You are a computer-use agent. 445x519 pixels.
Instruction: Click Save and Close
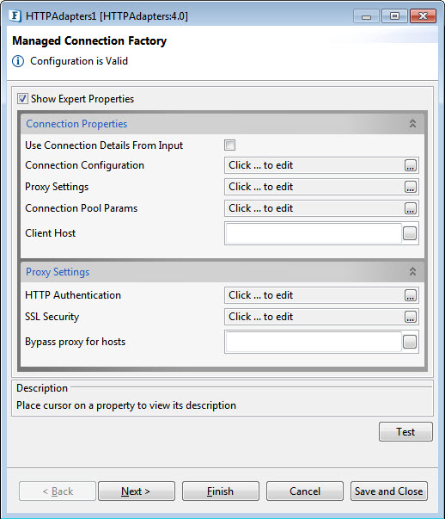[389, 491]
